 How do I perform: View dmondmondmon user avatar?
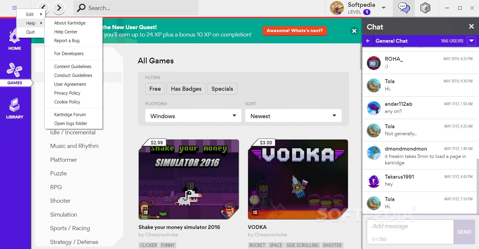[374, 153]
